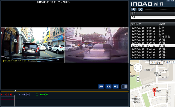This screenshot has width=175, height=107.
Task: Toggle the 이동경로 checkbox
Action: point(152,63)
